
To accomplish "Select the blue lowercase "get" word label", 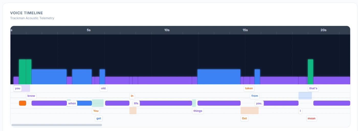I will tap(99, 118).
